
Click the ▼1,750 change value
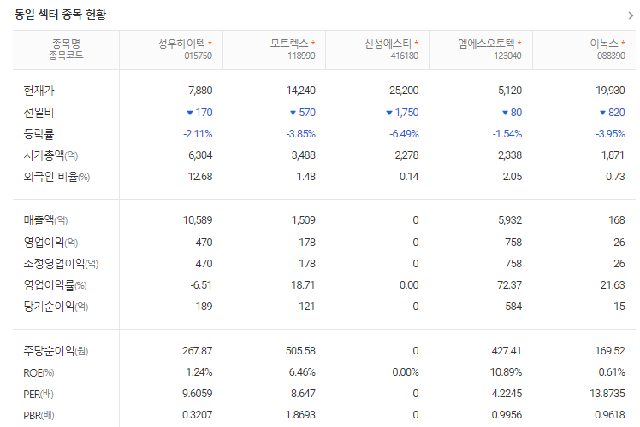[x=402, y=113]
